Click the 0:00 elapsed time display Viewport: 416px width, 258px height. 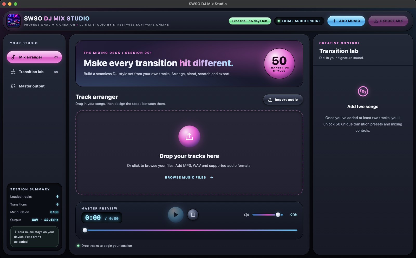93,218
